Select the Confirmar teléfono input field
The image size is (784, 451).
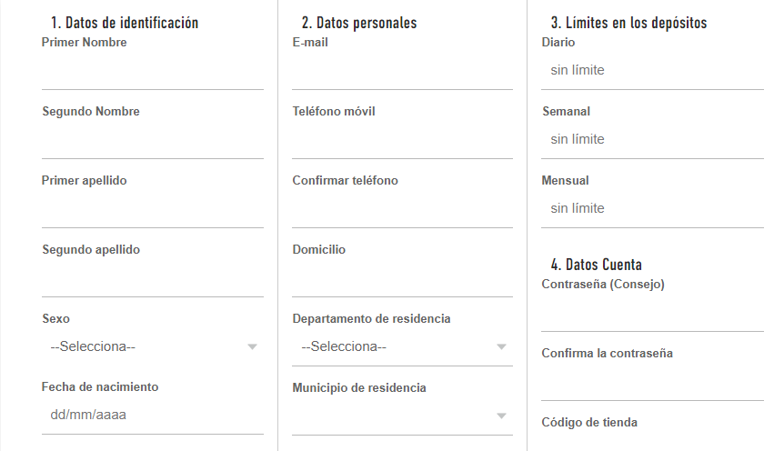tap(402, 209)
